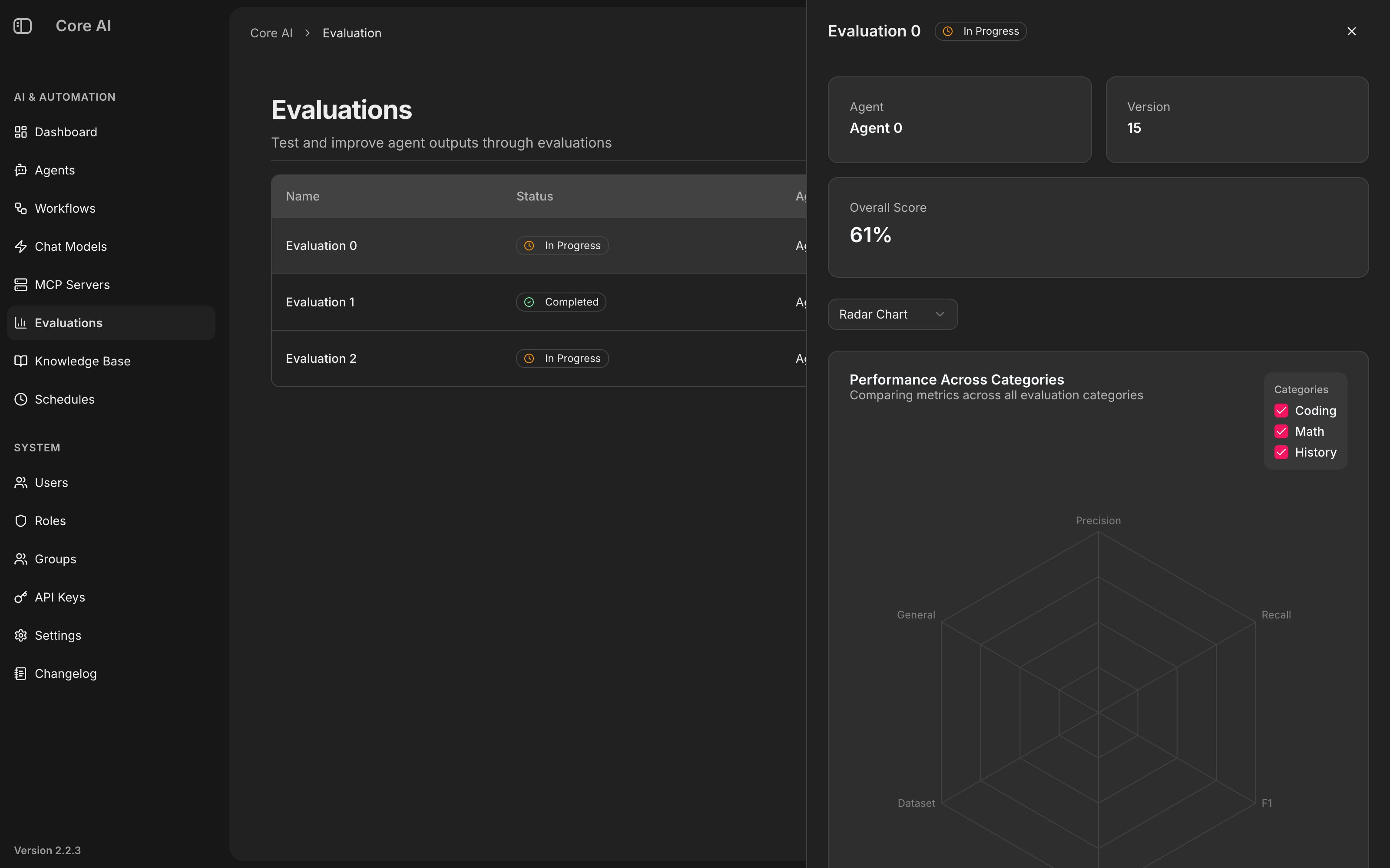The width and height of the screenshot is (1390, 868).
Task: Click the Workflows icon in sidebar
Action: pyautogui.click(x=21, y=208)
